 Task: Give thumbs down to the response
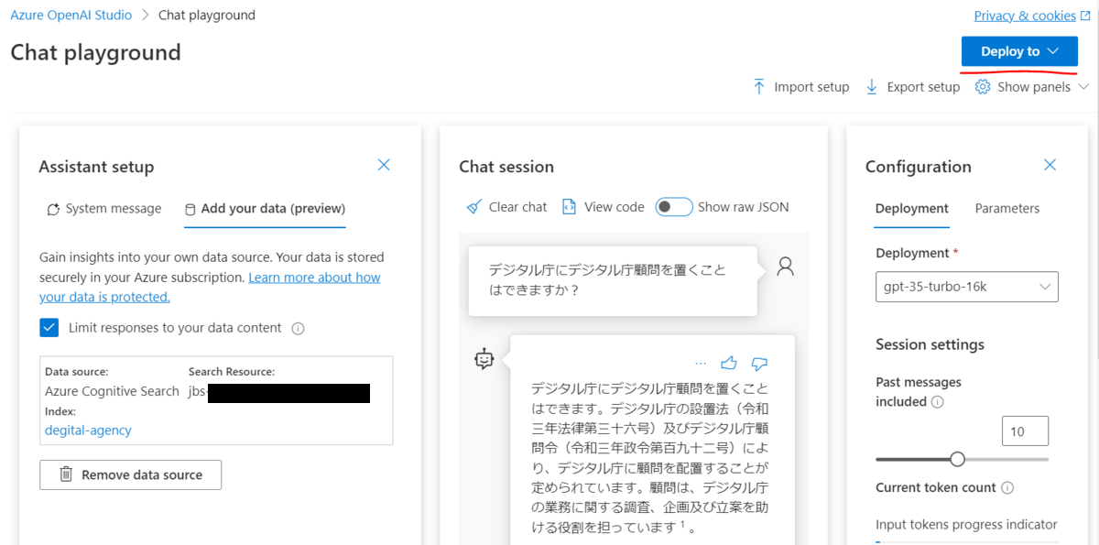coord(759,363)
